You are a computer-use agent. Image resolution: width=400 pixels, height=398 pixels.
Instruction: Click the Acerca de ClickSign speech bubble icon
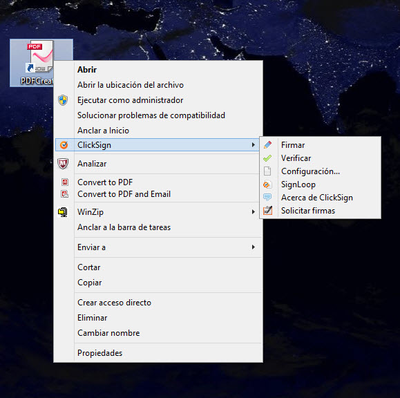tap(267, 197)
